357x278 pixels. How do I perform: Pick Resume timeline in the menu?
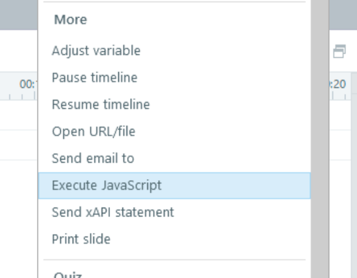click(100, 105)
